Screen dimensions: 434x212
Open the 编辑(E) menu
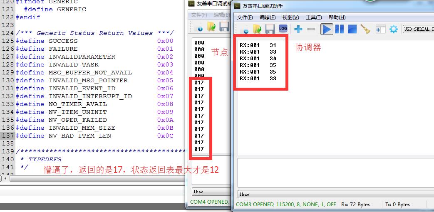[x=268, y=17]
